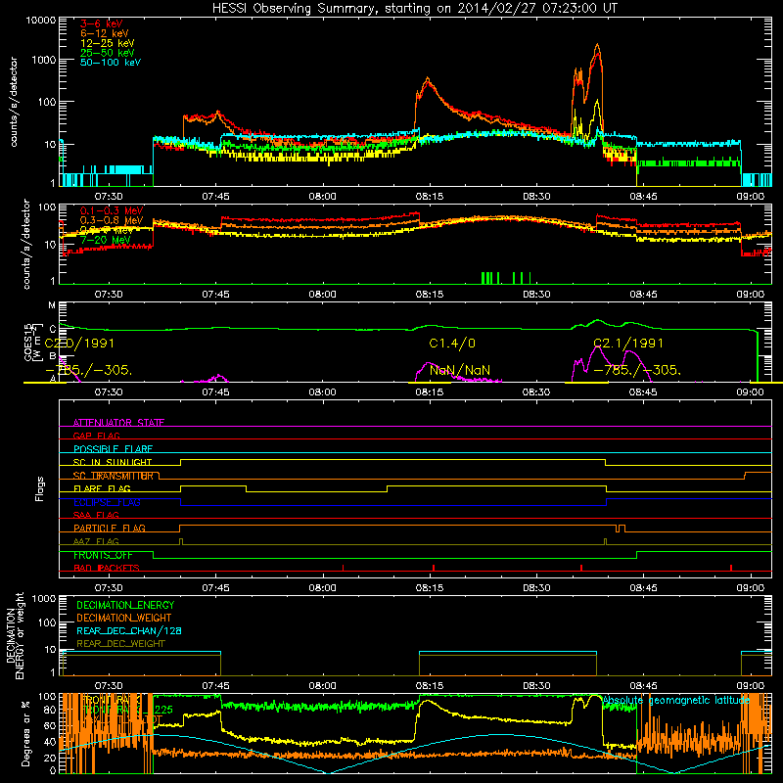
Task: Click the FLARE_FLAG label
Action: [102, 488]
